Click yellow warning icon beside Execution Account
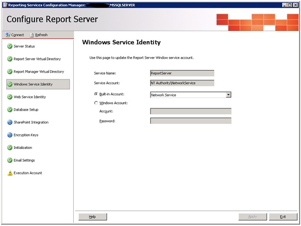 pyautogui.click(x=10, y=173)
